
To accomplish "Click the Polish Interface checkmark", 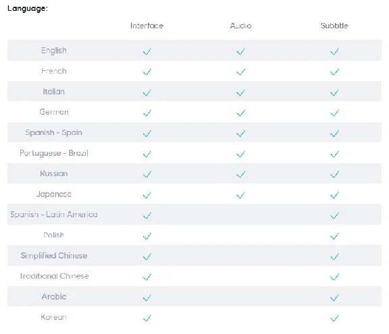I will (147, 236).
